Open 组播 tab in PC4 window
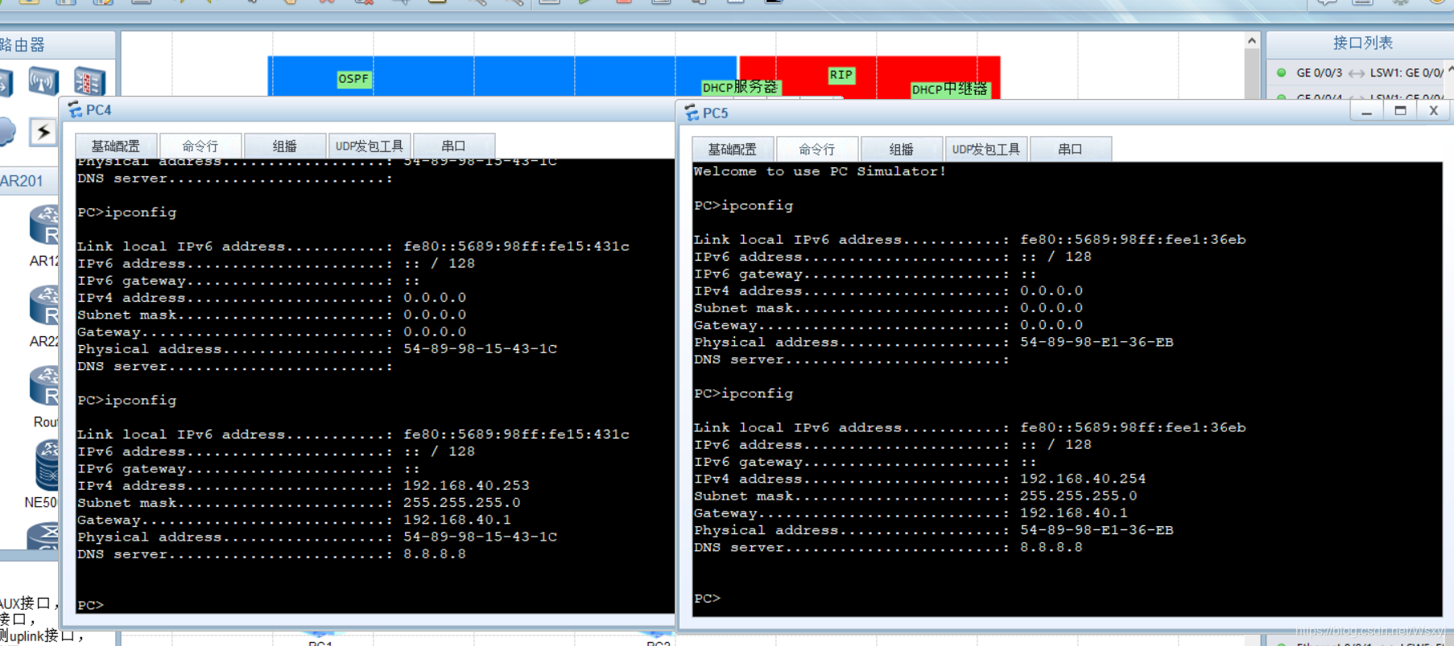 click(285, 146)
